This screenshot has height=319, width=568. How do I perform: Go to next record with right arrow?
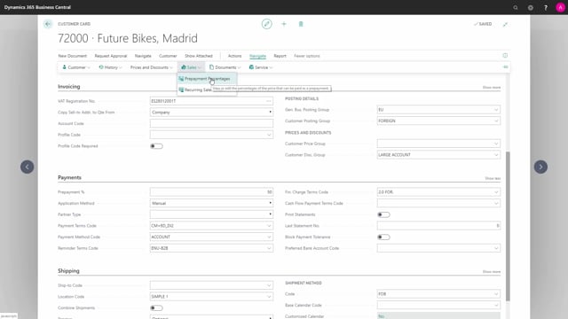540,167
